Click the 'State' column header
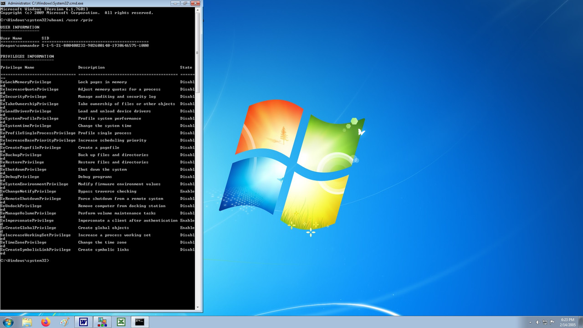 click(186, 67)
